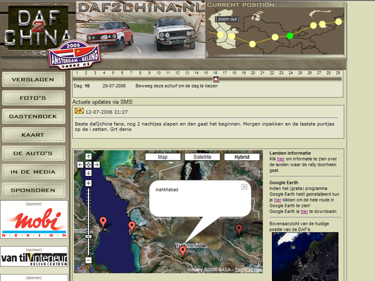
Task: Go to the Foto's section
Action: click(33, 98)
